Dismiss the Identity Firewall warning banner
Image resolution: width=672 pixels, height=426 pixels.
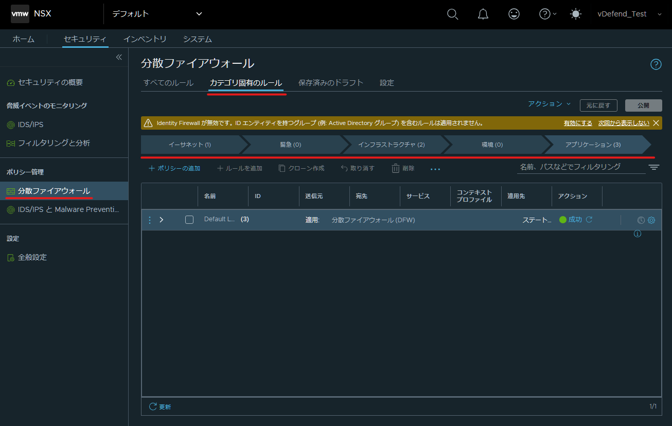[656, 123]
